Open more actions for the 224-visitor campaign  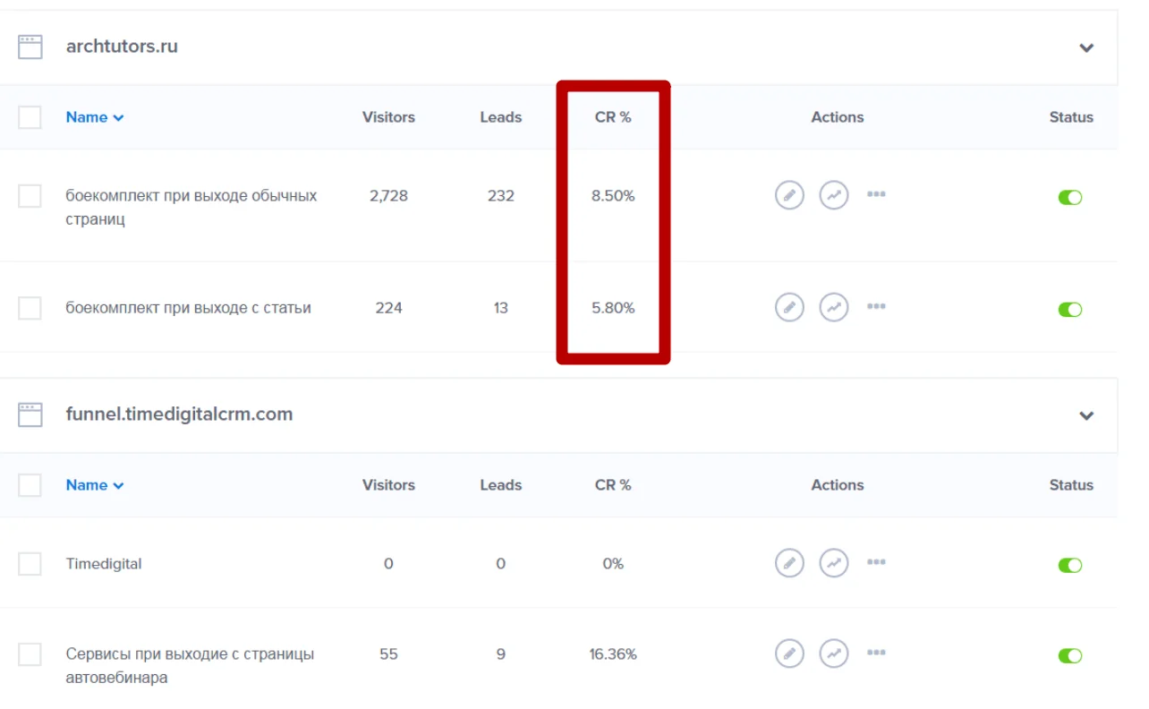(x=876, y=307)
